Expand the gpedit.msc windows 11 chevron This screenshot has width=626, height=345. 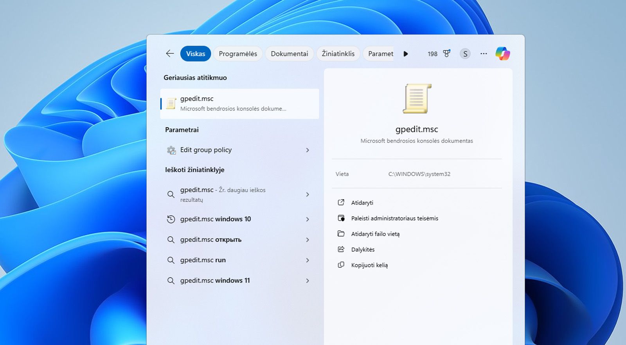pyautogui.click(x=308, y=281)
